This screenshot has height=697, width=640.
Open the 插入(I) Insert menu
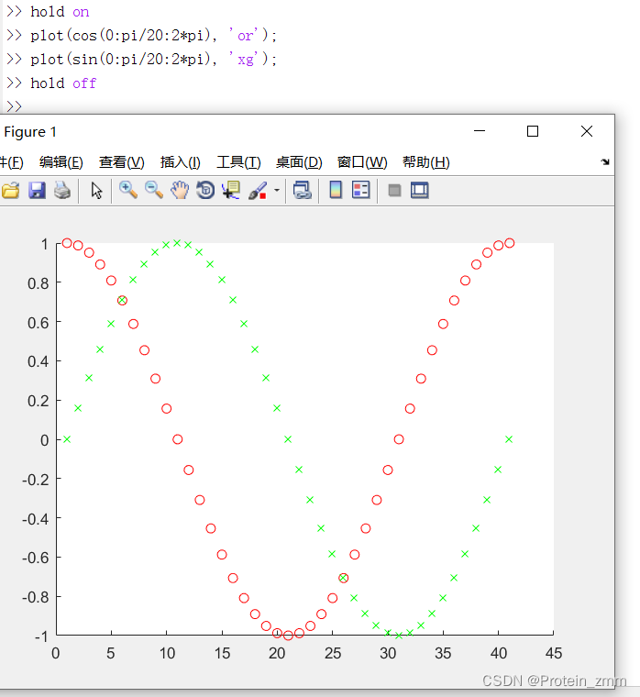point(180,162)
